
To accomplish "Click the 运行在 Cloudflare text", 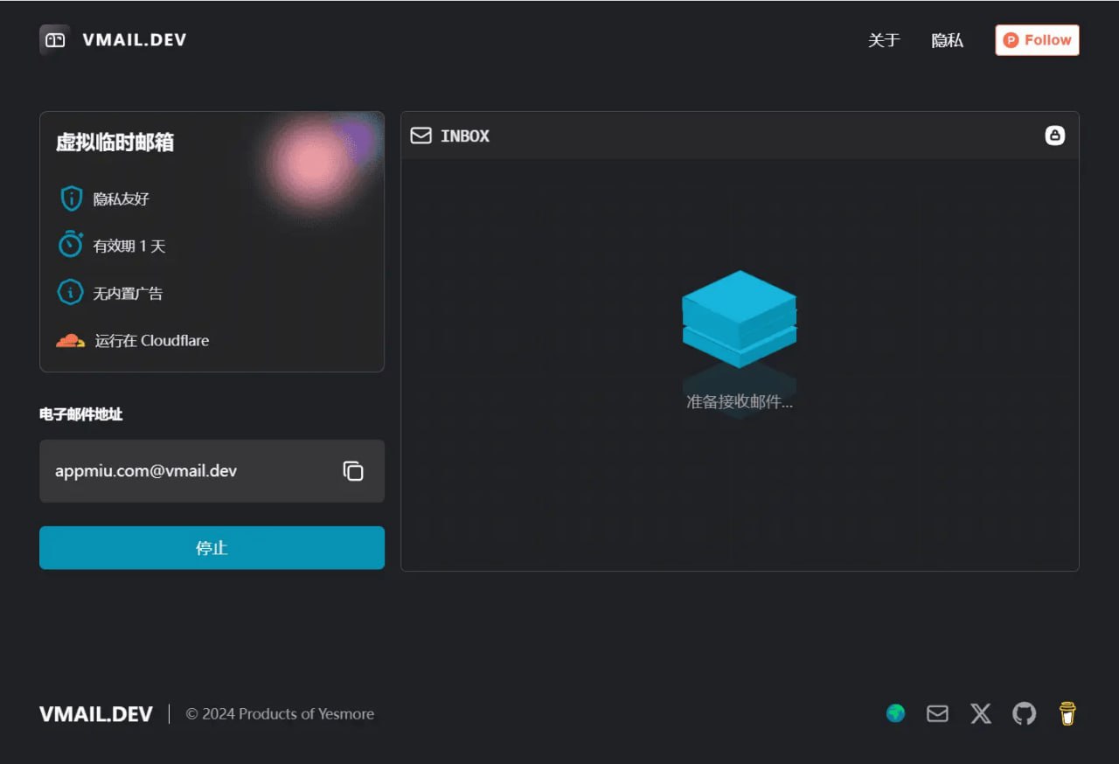I will pyautogui.click(x=152, y=341).
